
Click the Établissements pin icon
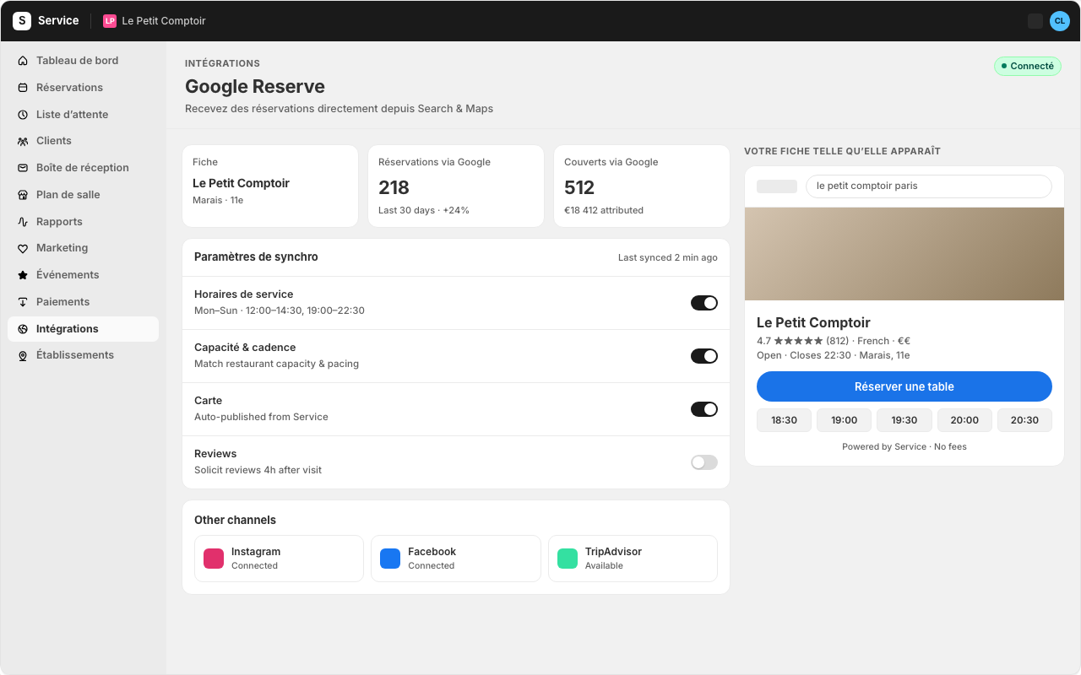pyautogui.click(x=23, y=355)
